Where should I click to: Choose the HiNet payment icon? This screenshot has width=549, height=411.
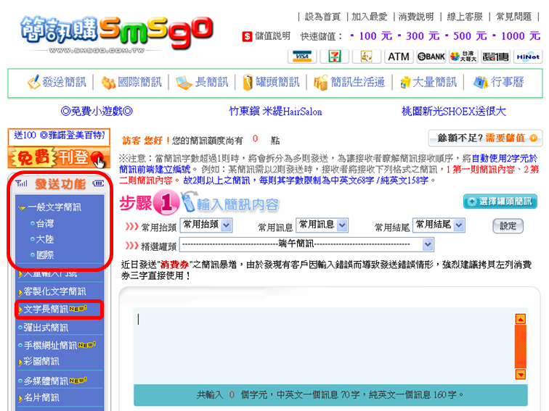point(526,57)
